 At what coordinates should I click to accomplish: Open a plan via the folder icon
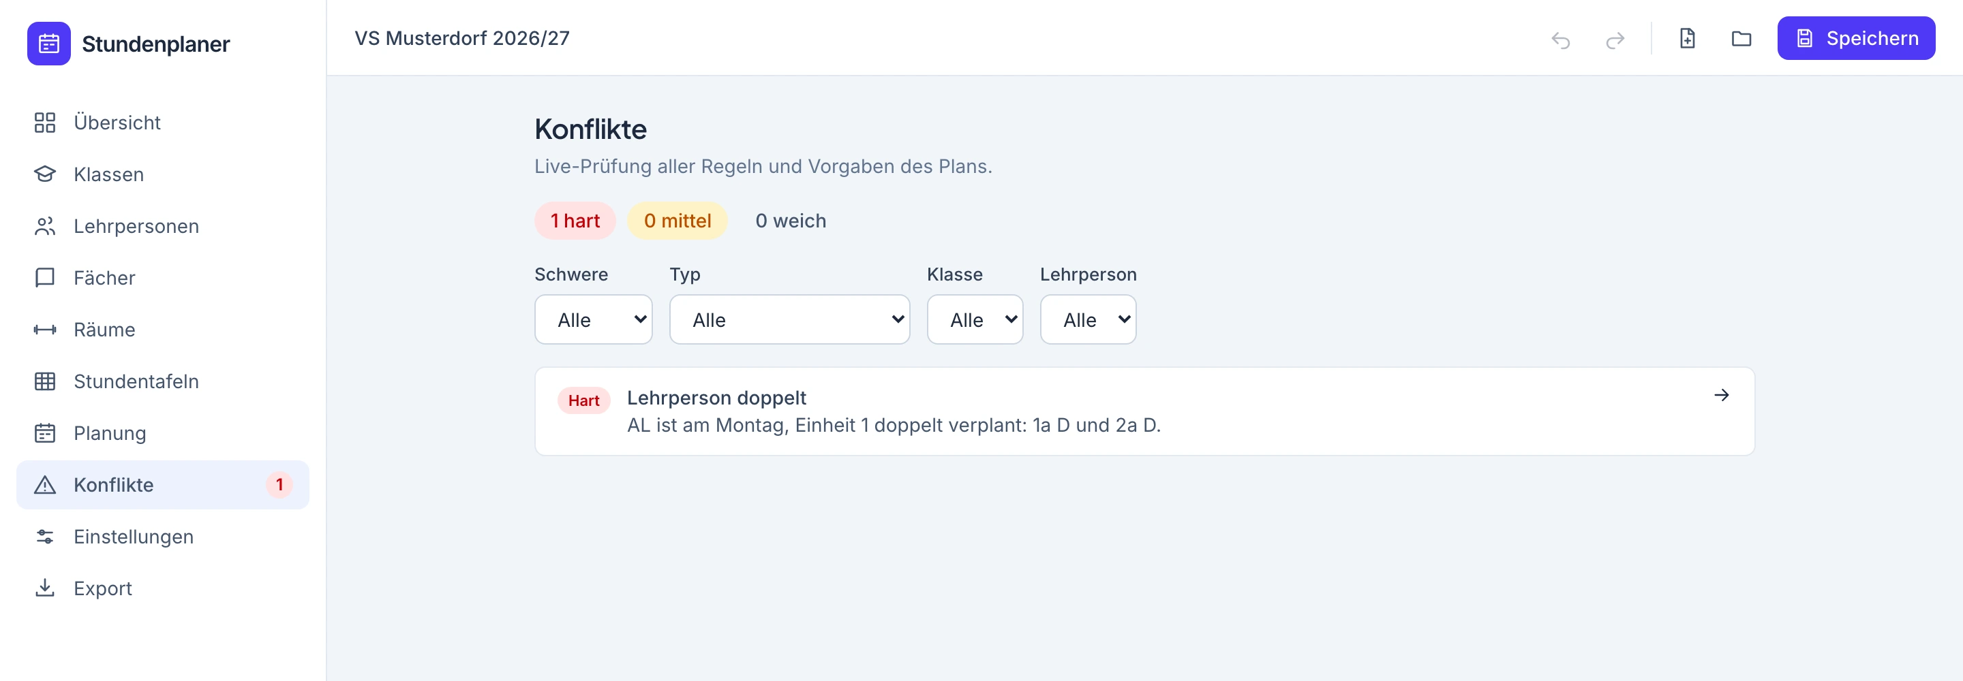click(1741, 38)
